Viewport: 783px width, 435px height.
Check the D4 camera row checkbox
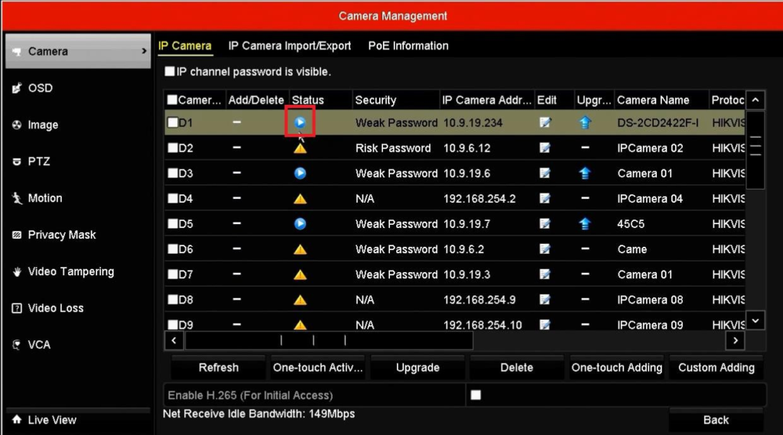tap(173, 199)
